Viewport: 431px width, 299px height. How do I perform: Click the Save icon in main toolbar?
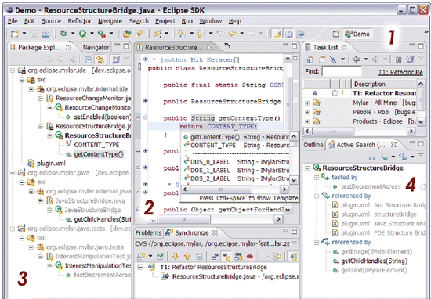click(x=34, y=34)
